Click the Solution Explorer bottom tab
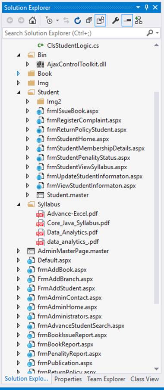The width and height of the screenshot is (164, 390). [27, 379]
